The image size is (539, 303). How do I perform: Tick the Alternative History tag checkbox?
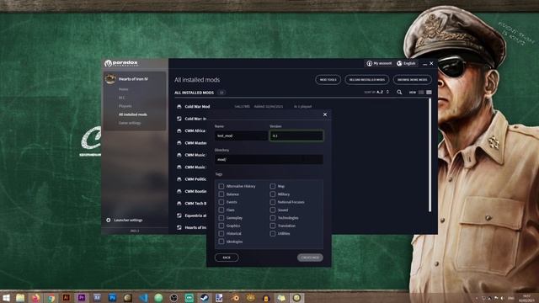click(221, 186)
